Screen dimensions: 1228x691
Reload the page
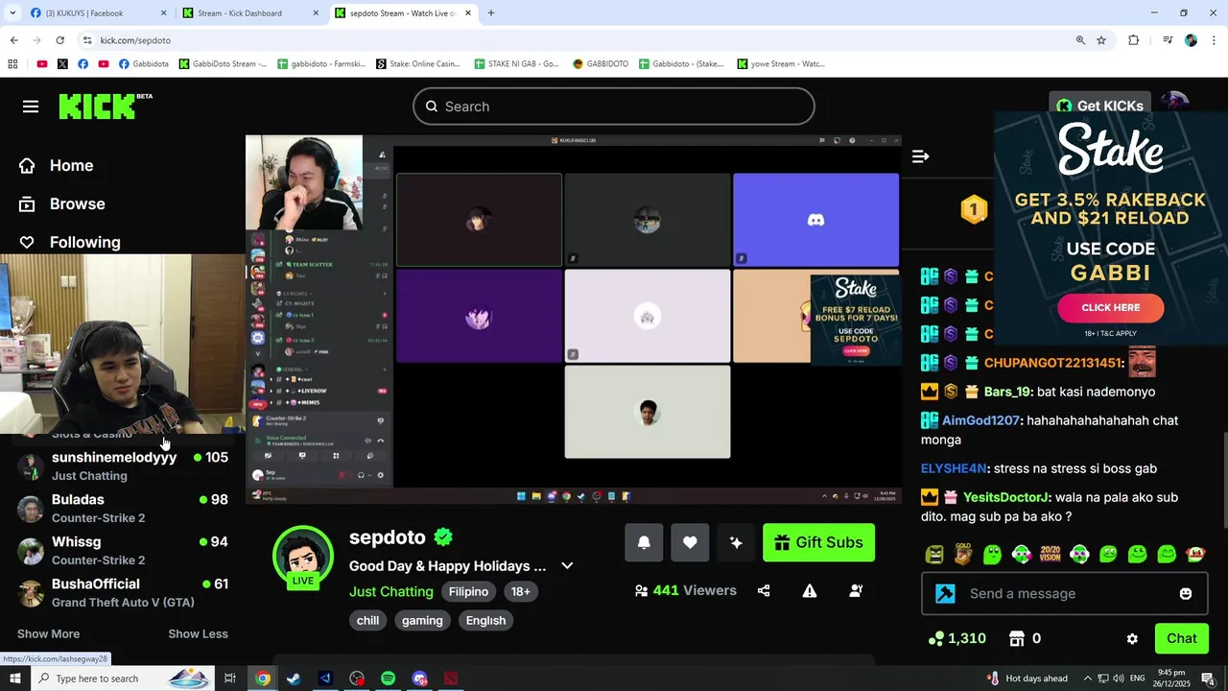59,40
